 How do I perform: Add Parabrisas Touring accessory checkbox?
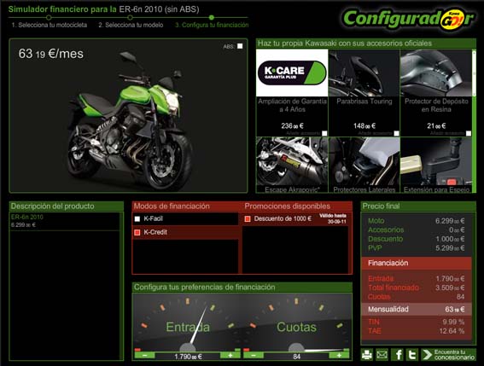point(397,133)
